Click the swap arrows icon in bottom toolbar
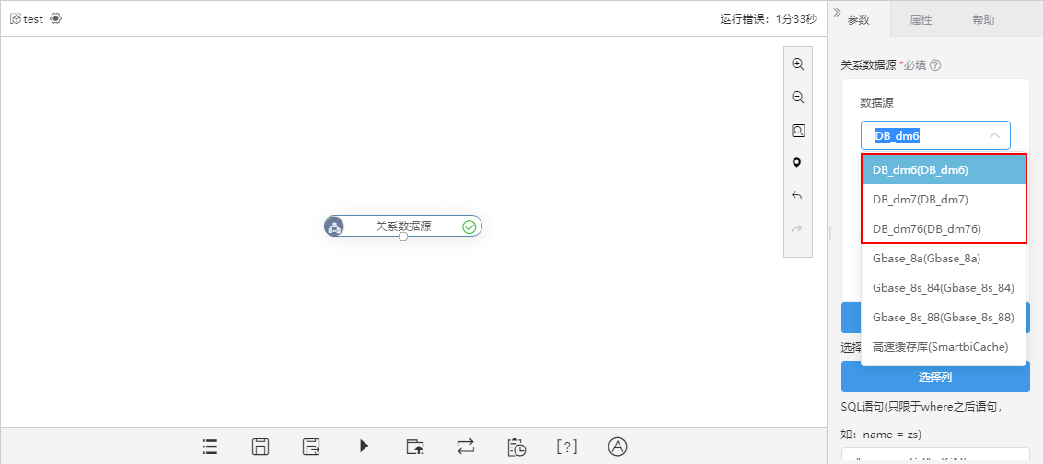This screenshot has height=464, width=1043. (x=466, y=447)
